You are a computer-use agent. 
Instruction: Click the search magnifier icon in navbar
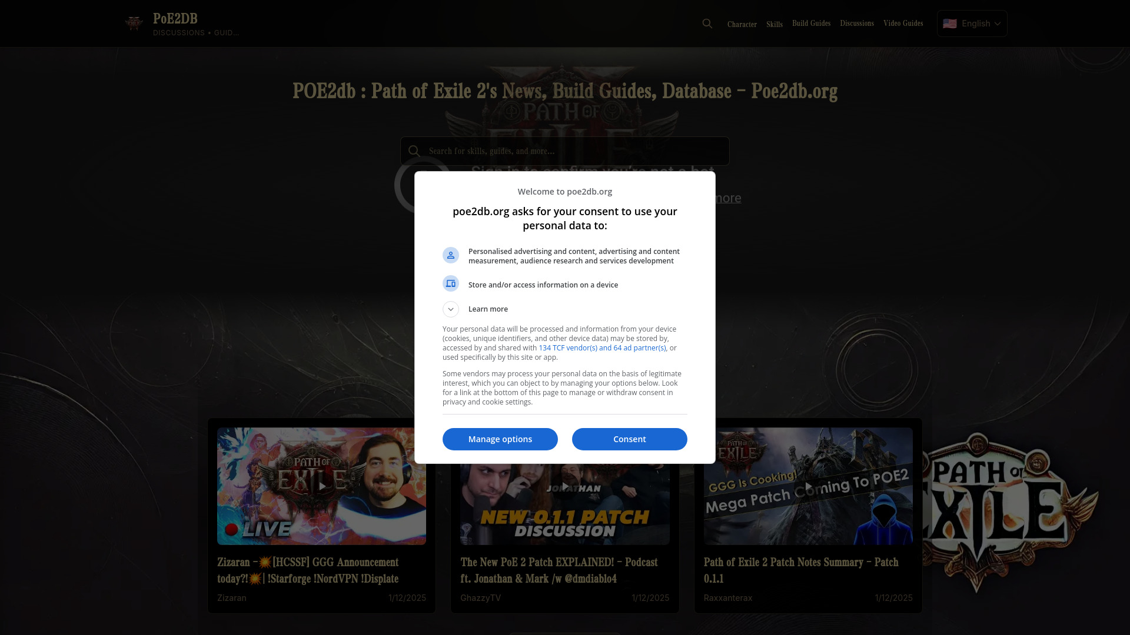(707, 22)
